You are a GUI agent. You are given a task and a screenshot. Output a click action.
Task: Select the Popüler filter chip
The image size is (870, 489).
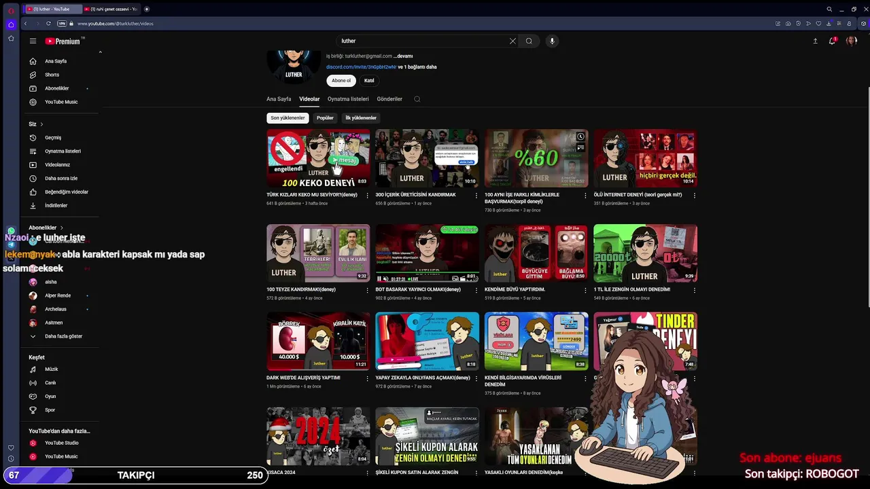point(325,118)
